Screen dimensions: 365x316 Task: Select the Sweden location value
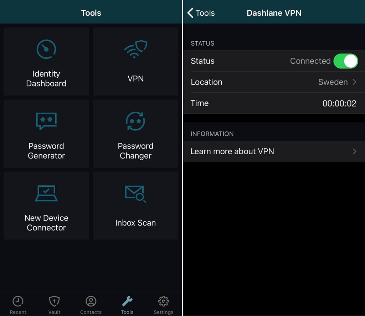[x=333, y=82]
